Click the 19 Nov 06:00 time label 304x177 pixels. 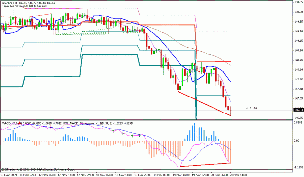pyautogui.click(x=162, y=175)
